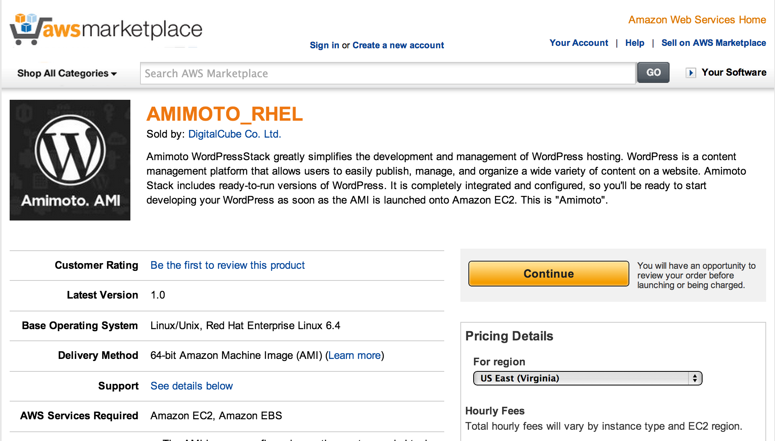Click the AWS Marketplace cart logo
The width and height of the screenshot is (775, 441).
[x=106, y=29]
